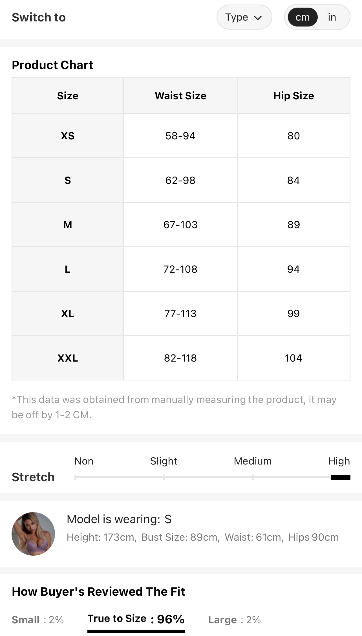This screenshot has width=362, height=636.
Task: Click the M size row label
Action: [68, 225]
